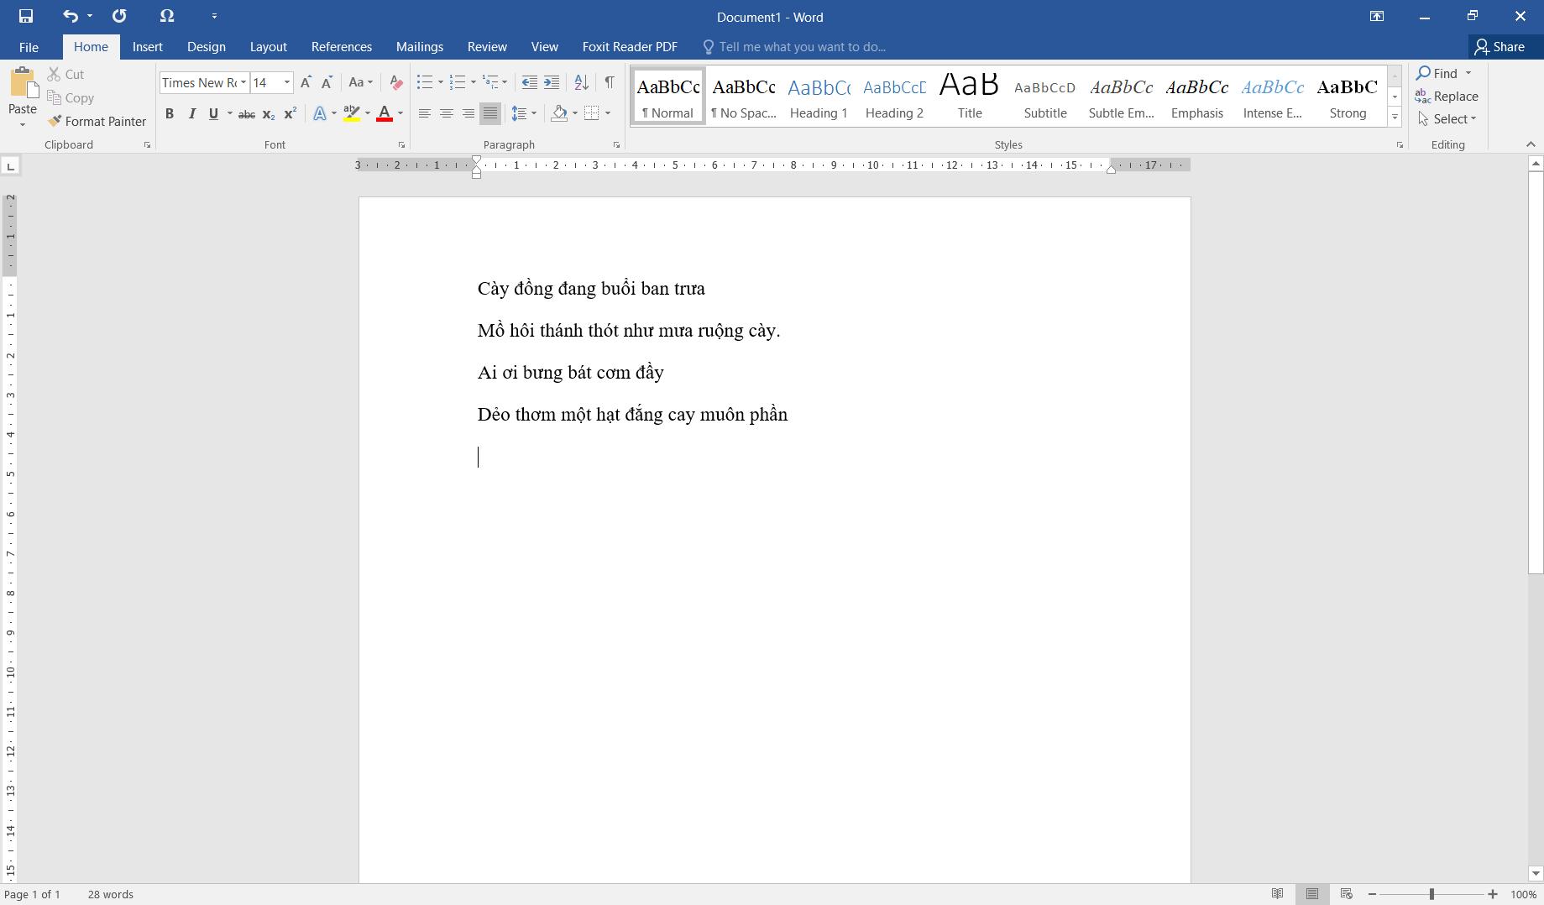Start a numbered list
This screenshot has height=905, width=1544.
(458, 82)
